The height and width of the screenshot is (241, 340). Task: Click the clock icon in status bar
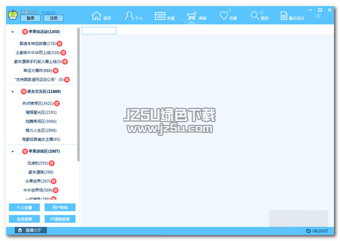[308, 231]
